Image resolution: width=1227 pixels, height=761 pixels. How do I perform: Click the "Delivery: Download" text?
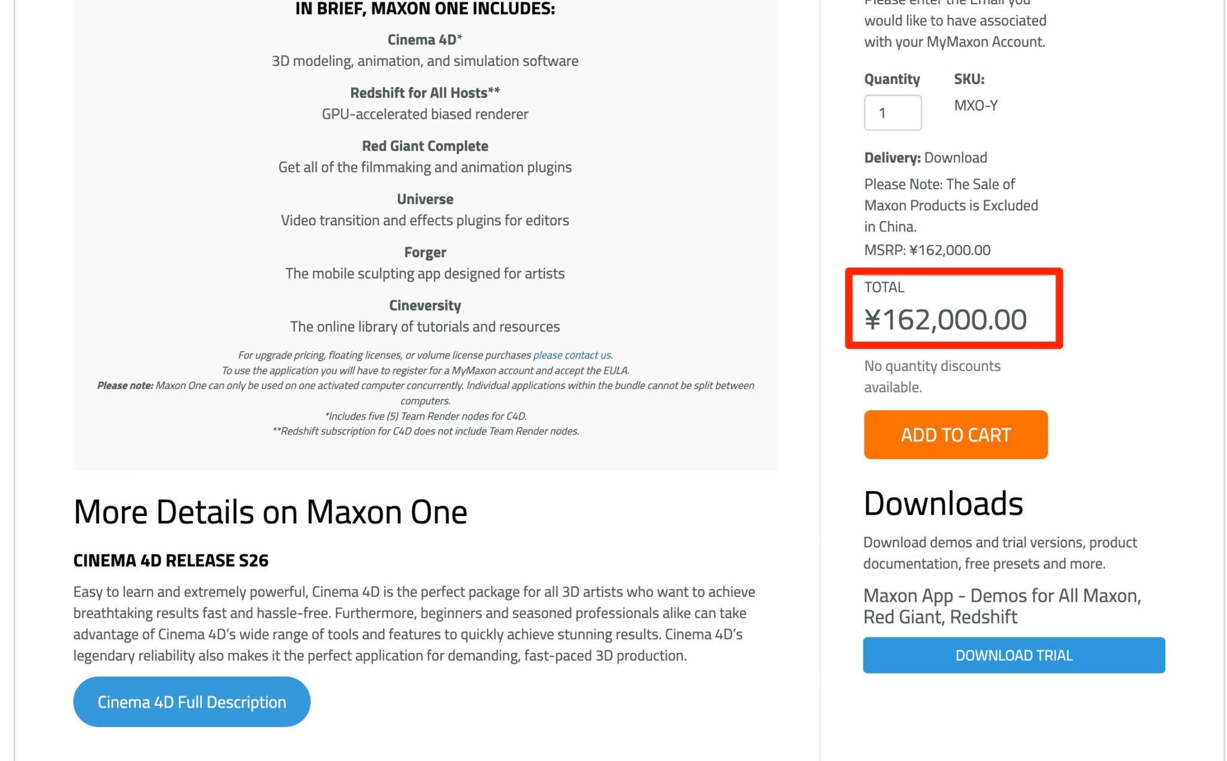925,157
